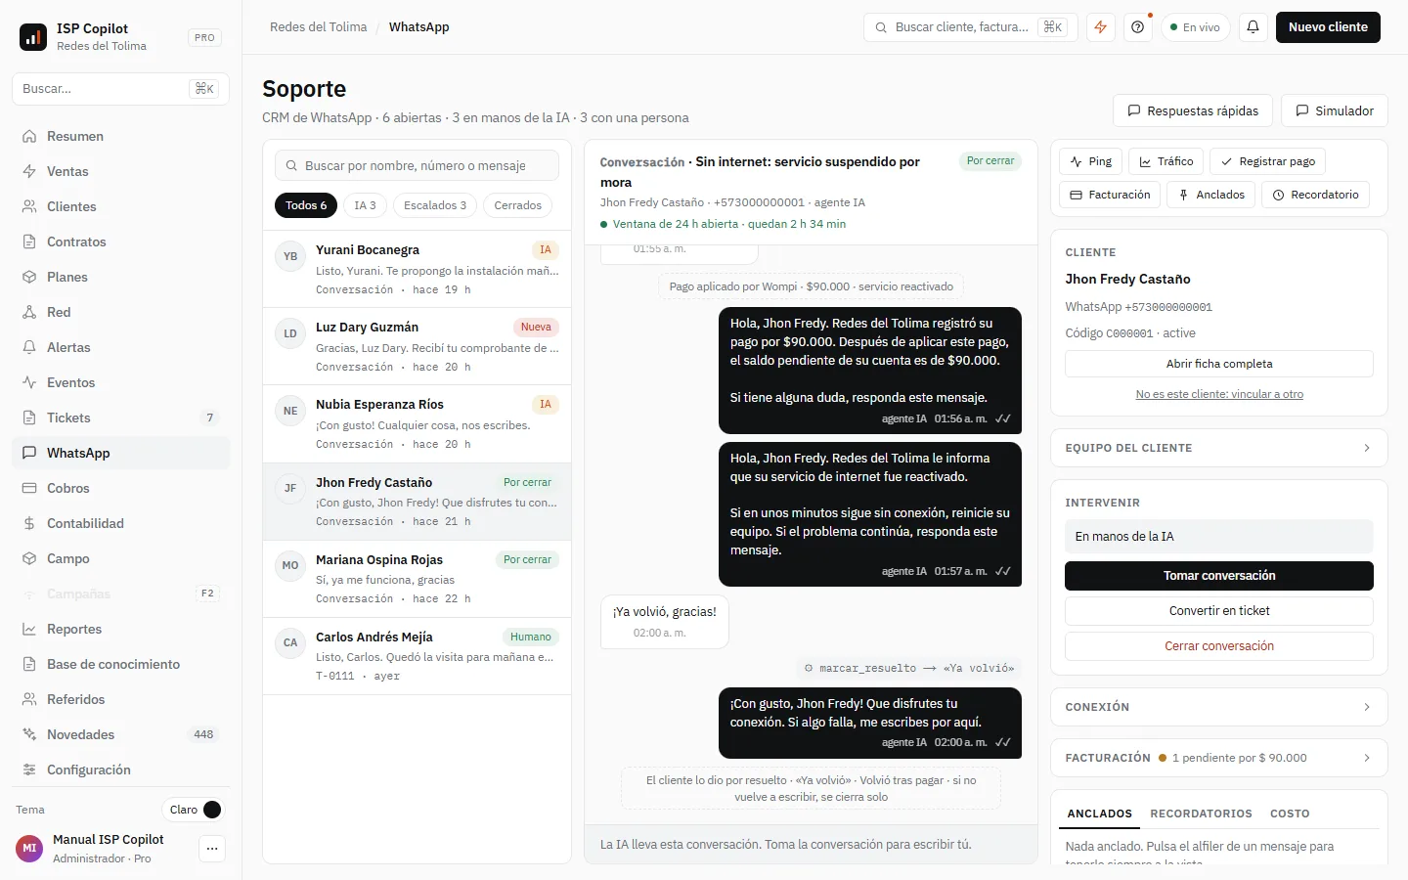1408x880 pixels.
Task: Click the Nuevo cliente button
Action: point(1328,27)
